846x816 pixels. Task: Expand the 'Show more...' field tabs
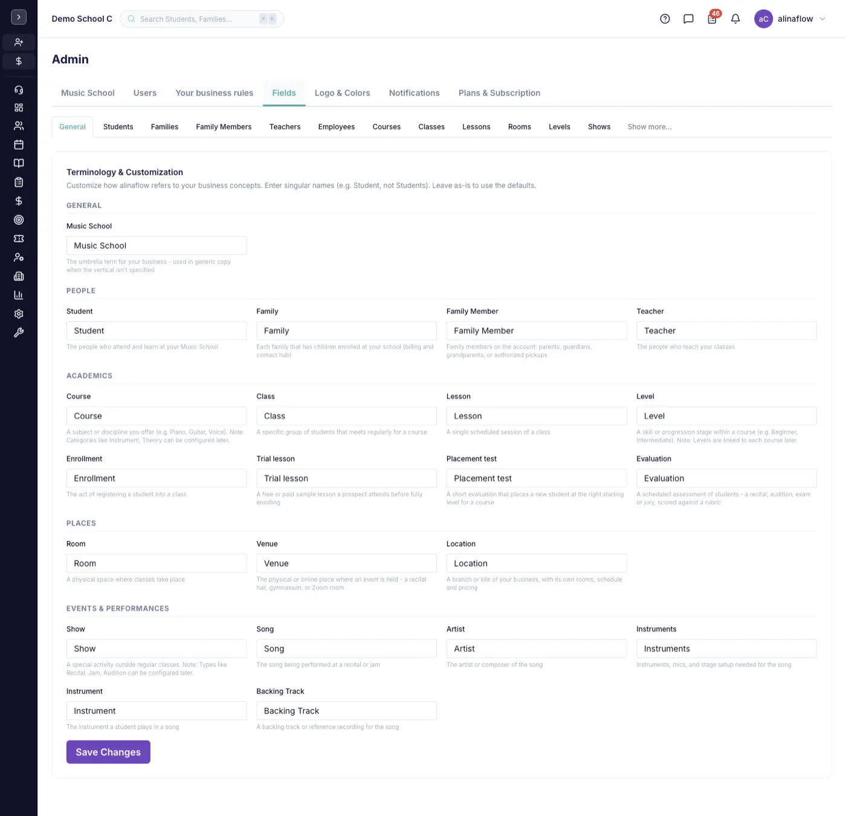[650, 127]
